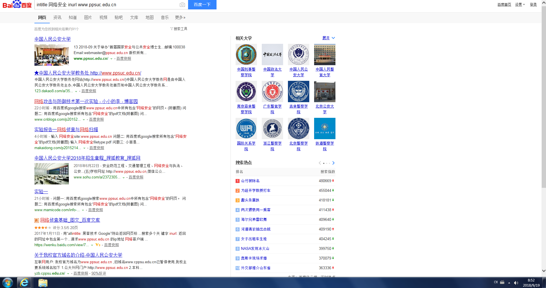Open the 90%好评 rating link
The height and width of the screenshot is (288, 546).
(99, 273)
